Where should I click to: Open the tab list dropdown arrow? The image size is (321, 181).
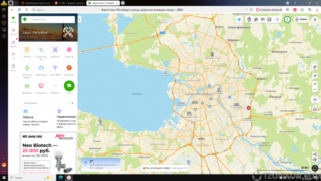[16, 3]
